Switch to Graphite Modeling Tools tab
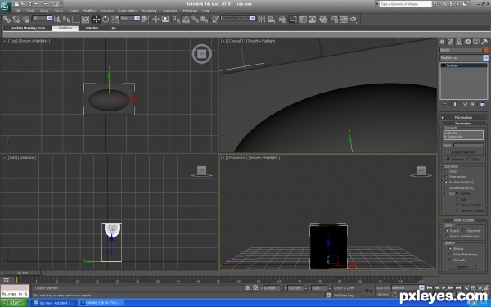 [28, 28]
